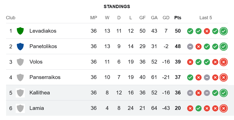The width and height of the screenshot is (234, 120).
Task: Open Kallithea team name link
Action: click(40, 93)
